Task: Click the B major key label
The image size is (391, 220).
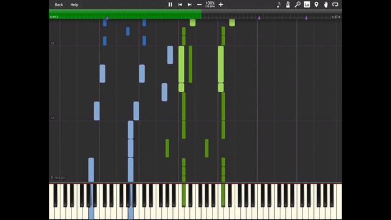Action: (x=59, y=177)
